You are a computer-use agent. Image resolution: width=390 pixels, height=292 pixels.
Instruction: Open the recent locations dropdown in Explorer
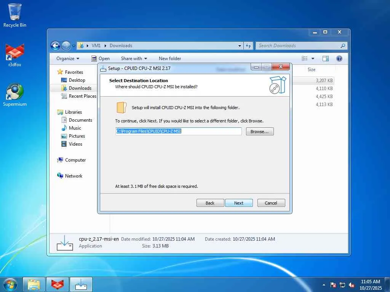74,46
